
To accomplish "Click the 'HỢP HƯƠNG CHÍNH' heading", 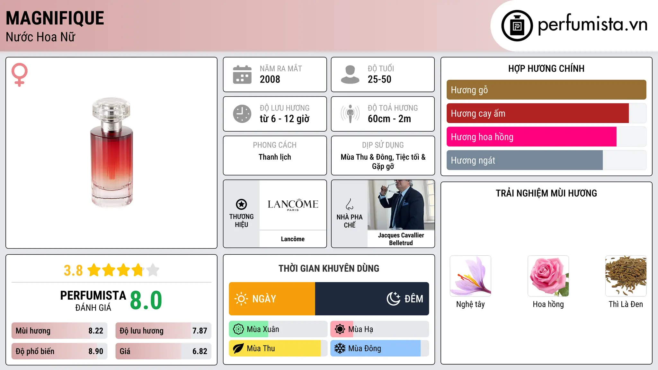I will pos(546,68).
